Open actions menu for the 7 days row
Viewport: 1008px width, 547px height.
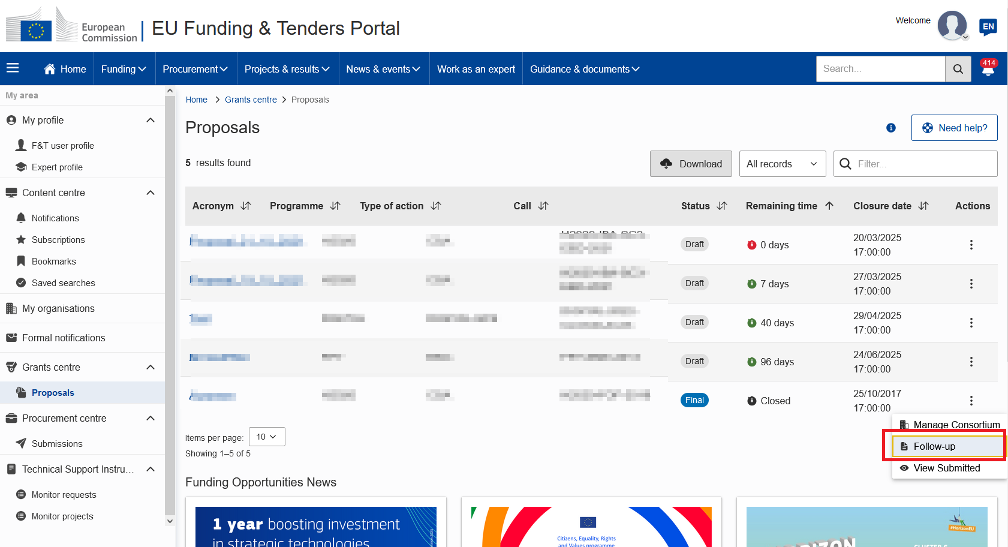971,284
